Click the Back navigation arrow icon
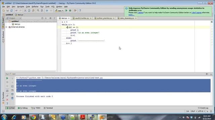This screenshot has width=215, height=120. click(47, 11)
